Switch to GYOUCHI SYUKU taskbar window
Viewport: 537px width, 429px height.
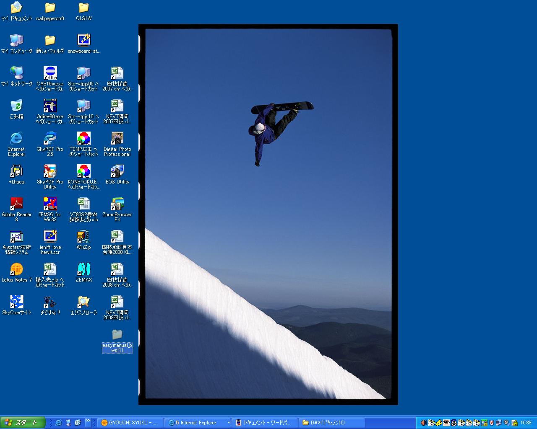click(130, 423)
